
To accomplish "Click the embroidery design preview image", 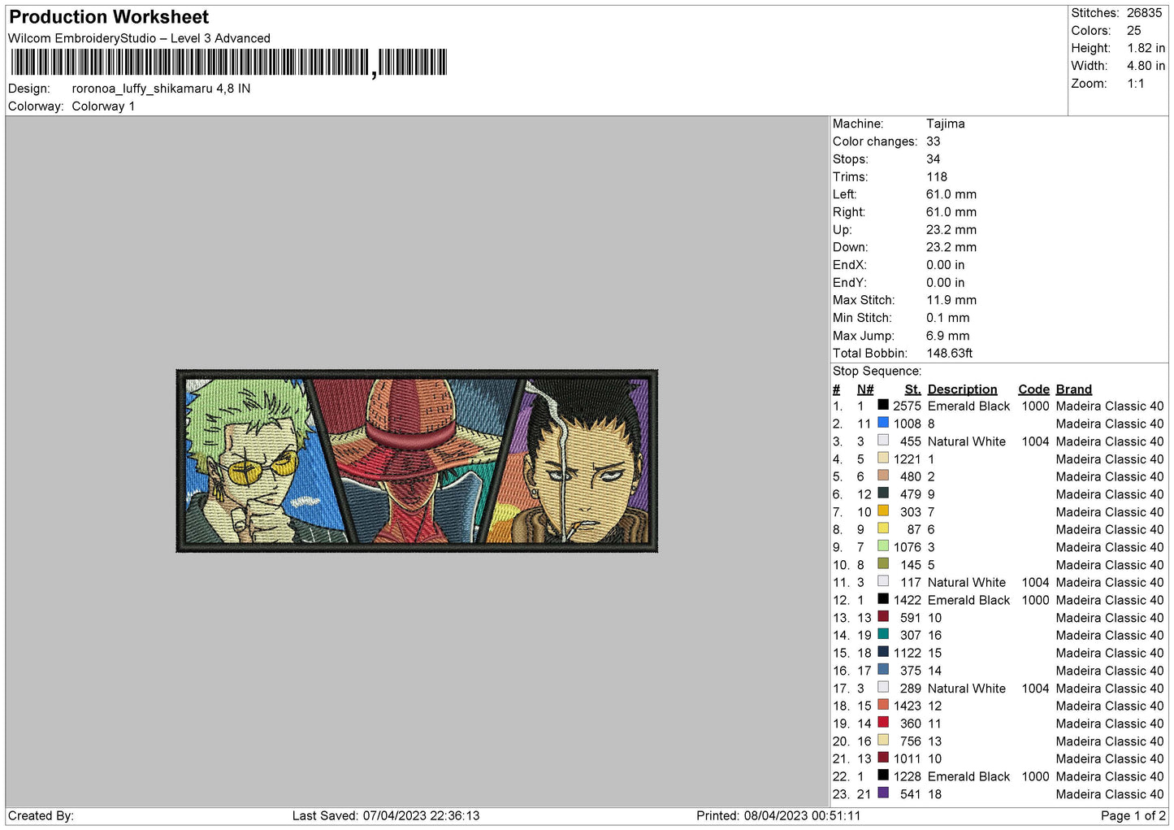I will [417, 462].
